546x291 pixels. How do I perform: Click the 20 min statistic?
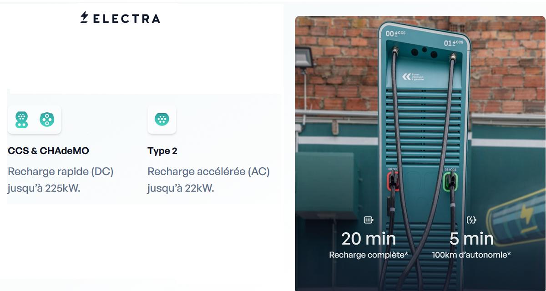pyautogui.click(x=369, y=239)
